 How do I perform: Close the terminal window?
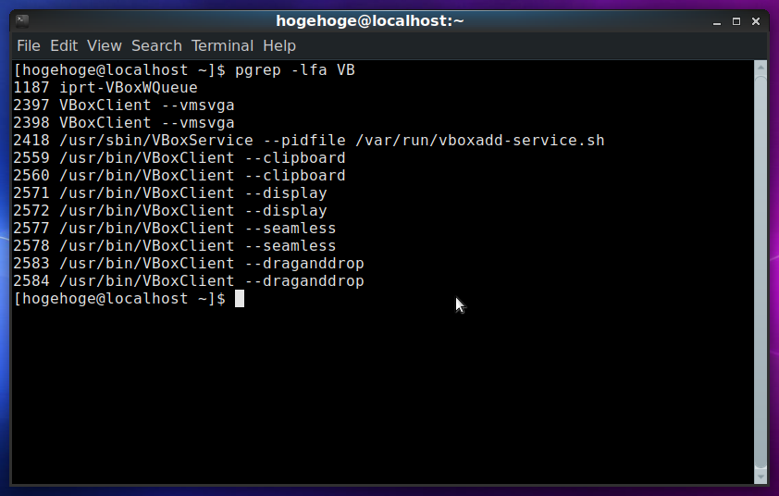pyautogui.click(x=756, y=21)
